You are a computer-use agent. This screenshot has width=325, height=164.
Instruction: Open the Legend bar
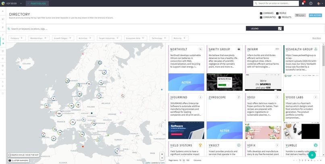point(265,29)
